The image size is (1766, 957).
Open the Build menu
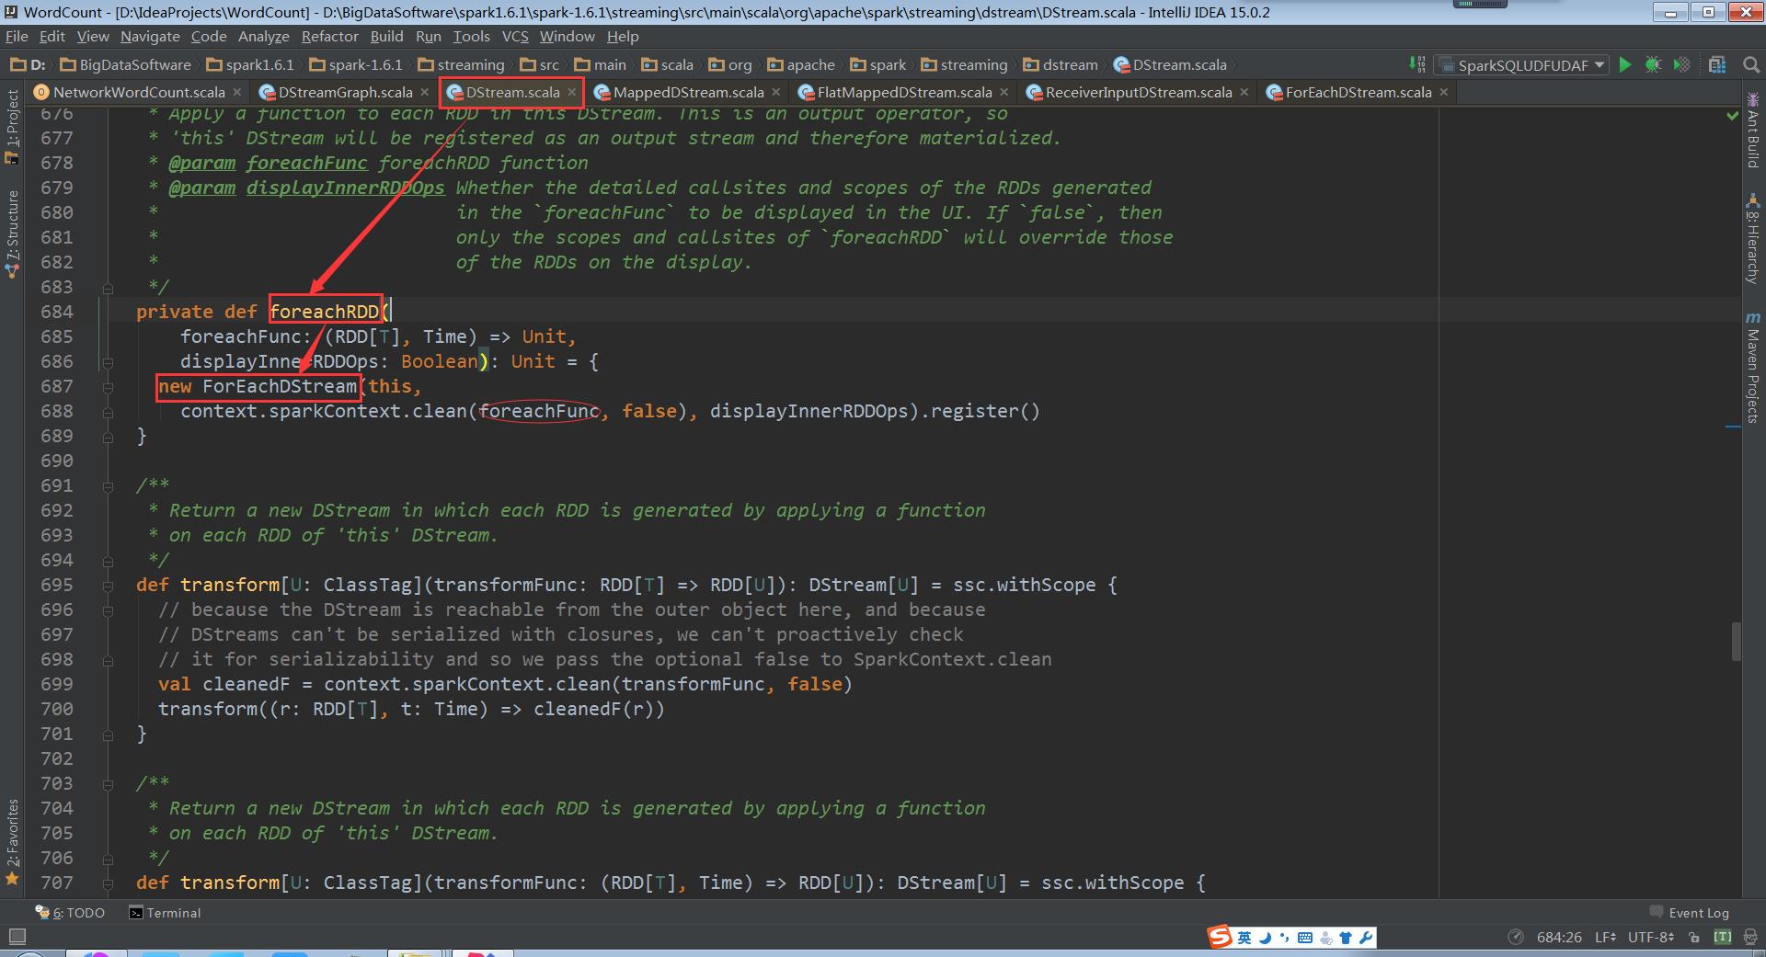(386, 36)
